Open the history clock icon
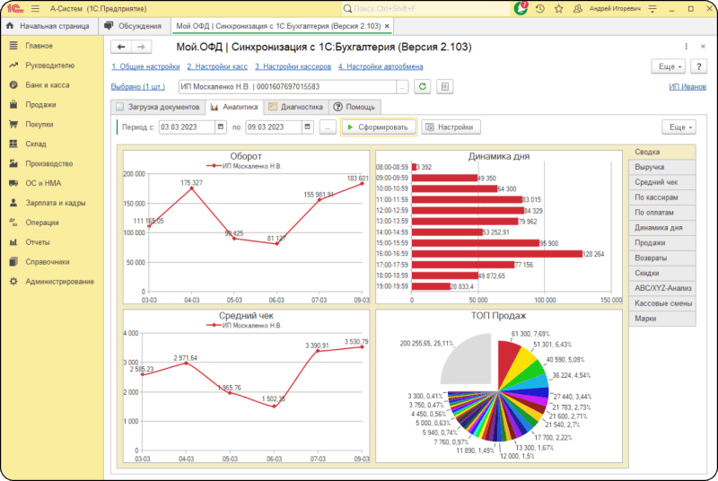This screenshot has height=481, width=718. click(539, 8)
